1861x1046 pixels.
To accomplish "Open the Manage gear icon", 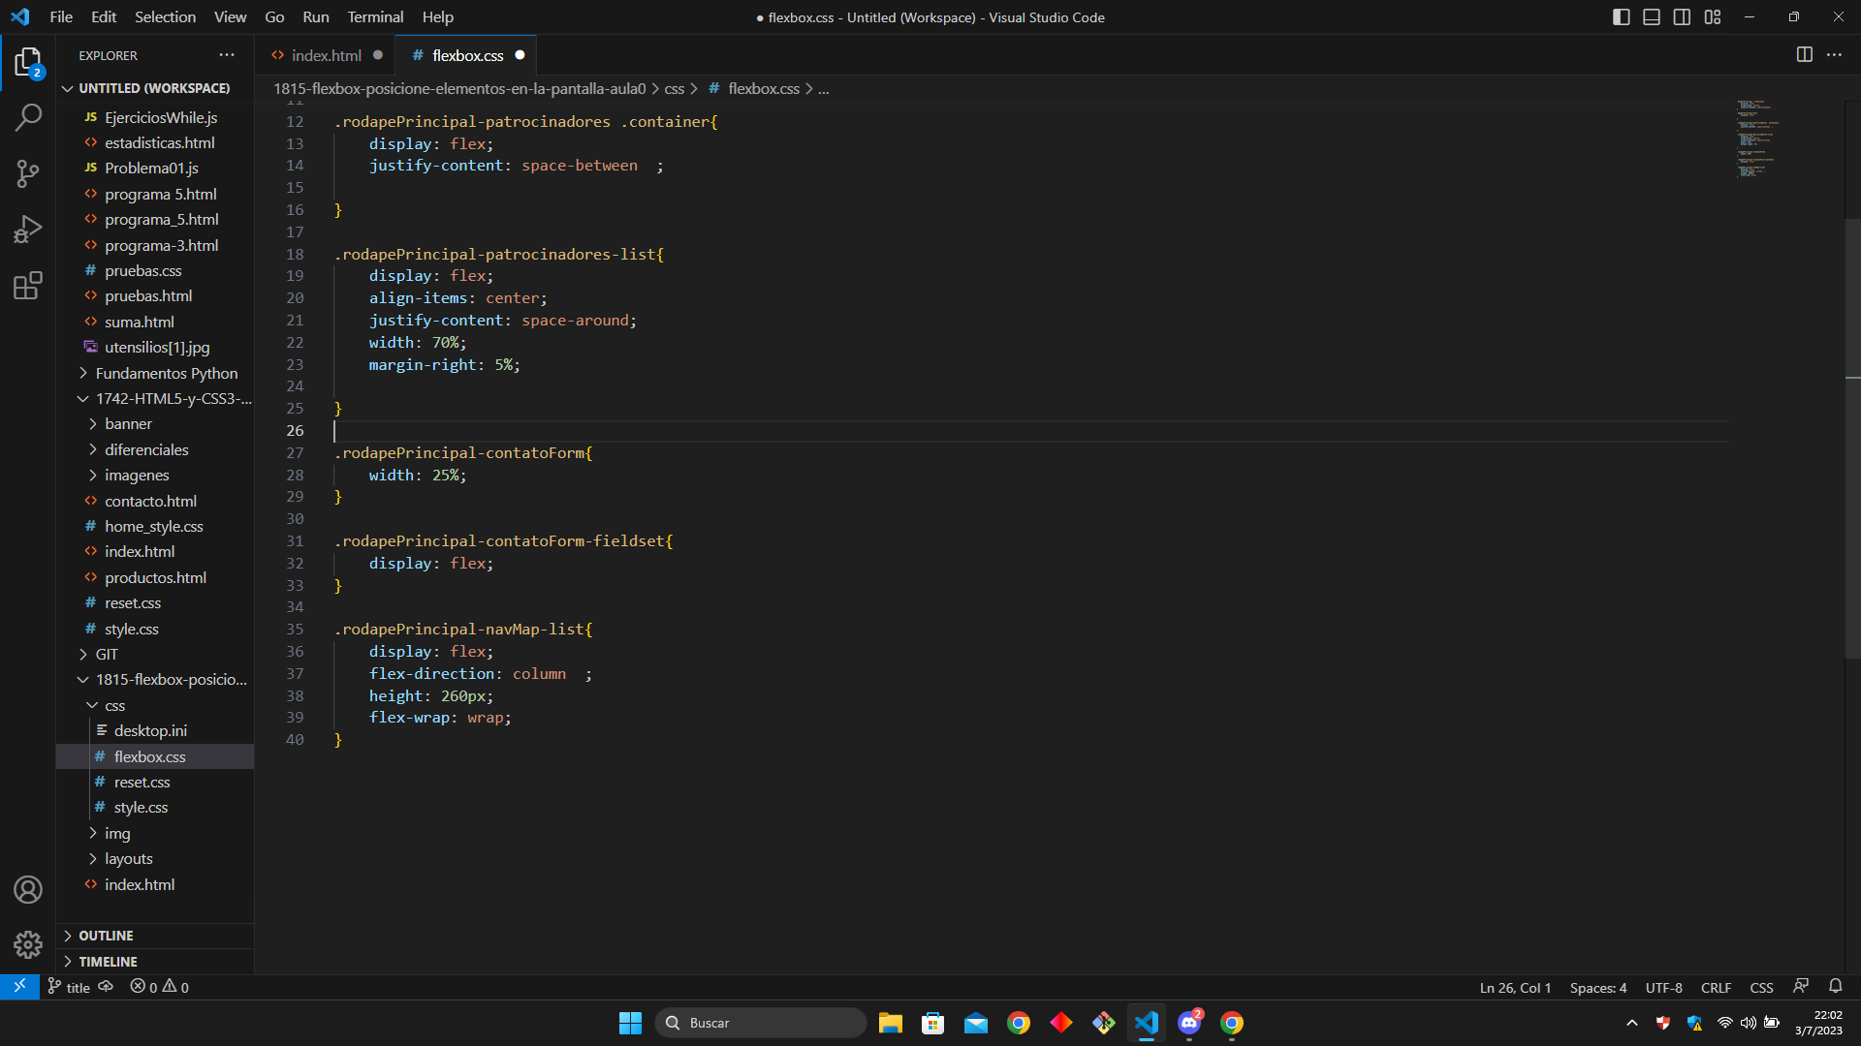I will point(27,944).
